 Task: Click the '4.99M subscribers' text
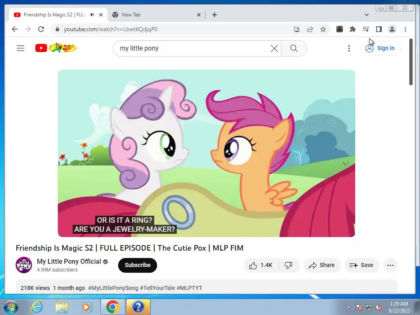[57, 270]
